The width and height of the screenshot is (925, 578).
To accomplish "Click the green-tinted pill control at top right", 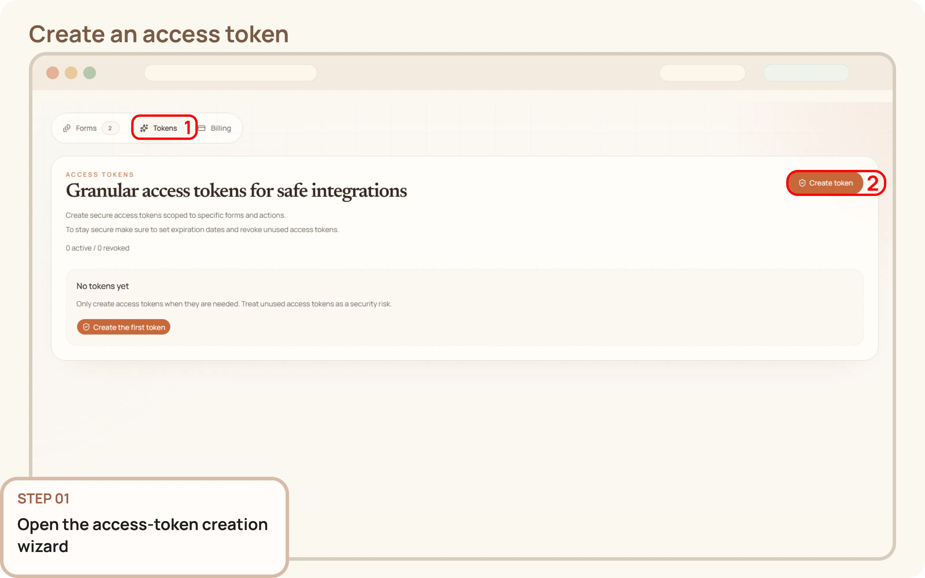I will tap(806, 73).
